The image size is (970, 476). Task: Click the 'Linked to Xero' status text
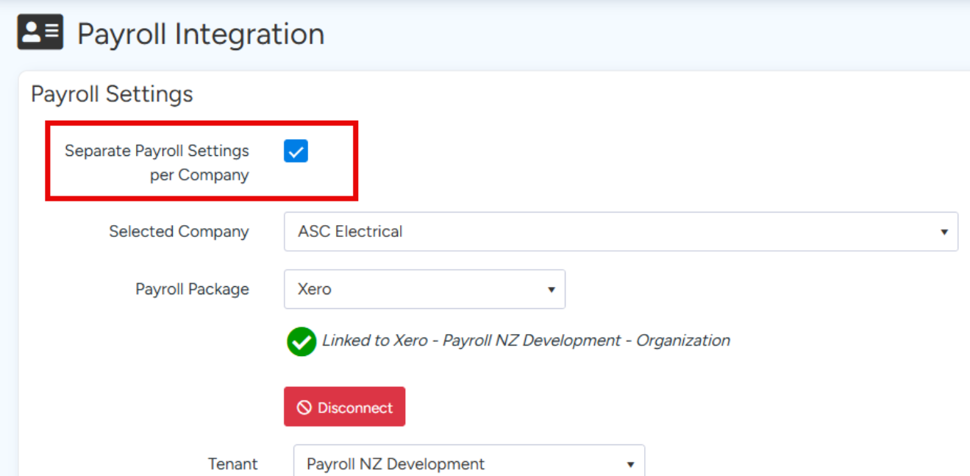pos(526,341)
